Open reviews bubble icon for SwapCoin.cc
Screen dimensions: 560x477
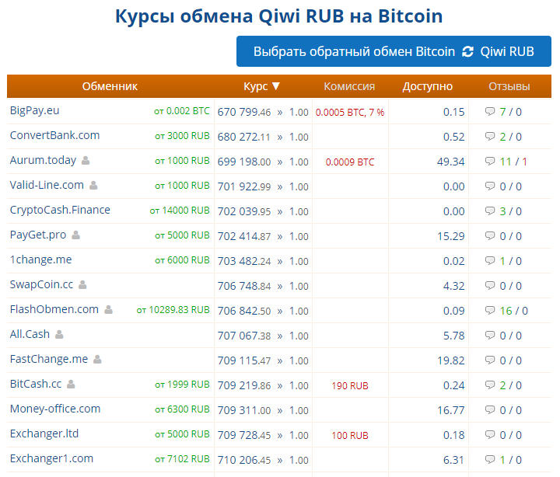(490, 285)
